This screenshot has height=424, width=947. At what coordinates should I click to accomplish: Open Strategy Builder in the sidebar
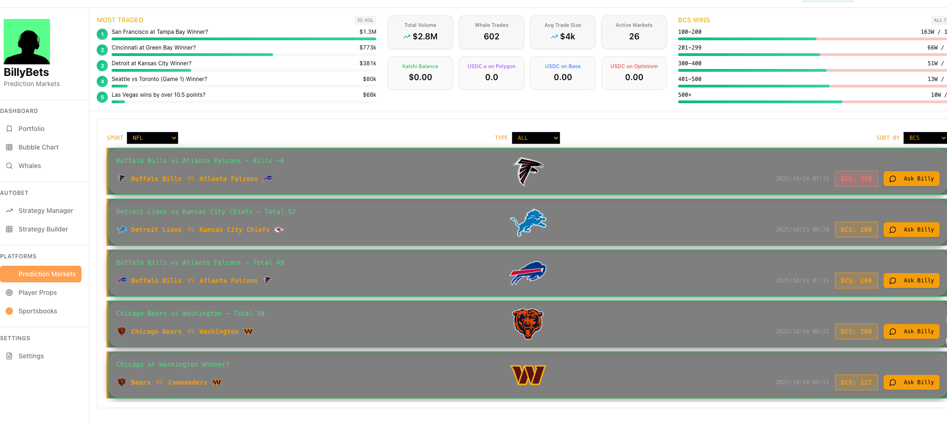[43, 229]
